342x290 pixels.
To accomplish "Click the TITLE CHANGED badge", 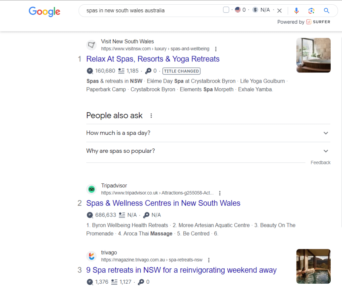I will pos(181,71).
